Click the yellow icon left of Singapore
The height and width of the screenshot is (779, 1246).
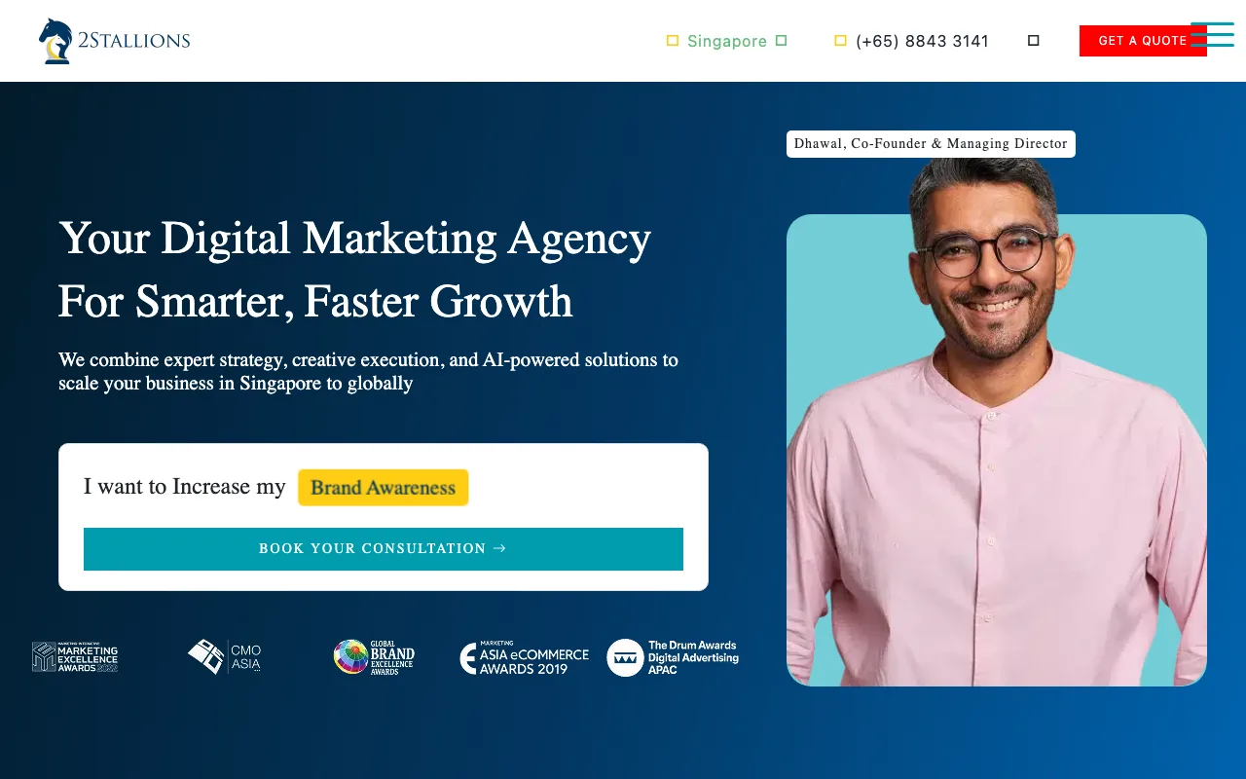(x=673, y=41)
